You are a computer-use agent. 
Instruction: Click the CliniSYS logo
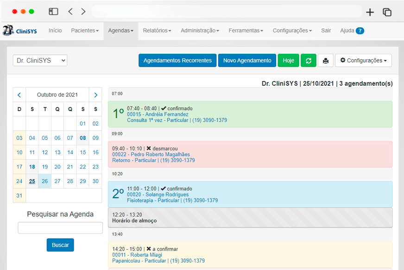coord(20,31)
